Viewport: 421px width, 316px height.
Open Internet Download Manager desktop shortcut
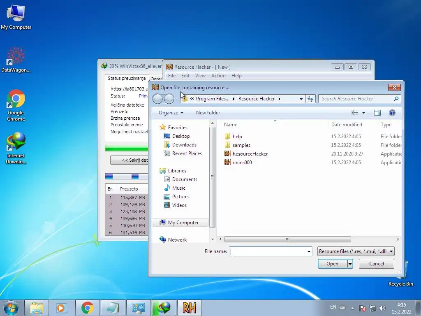16,148
